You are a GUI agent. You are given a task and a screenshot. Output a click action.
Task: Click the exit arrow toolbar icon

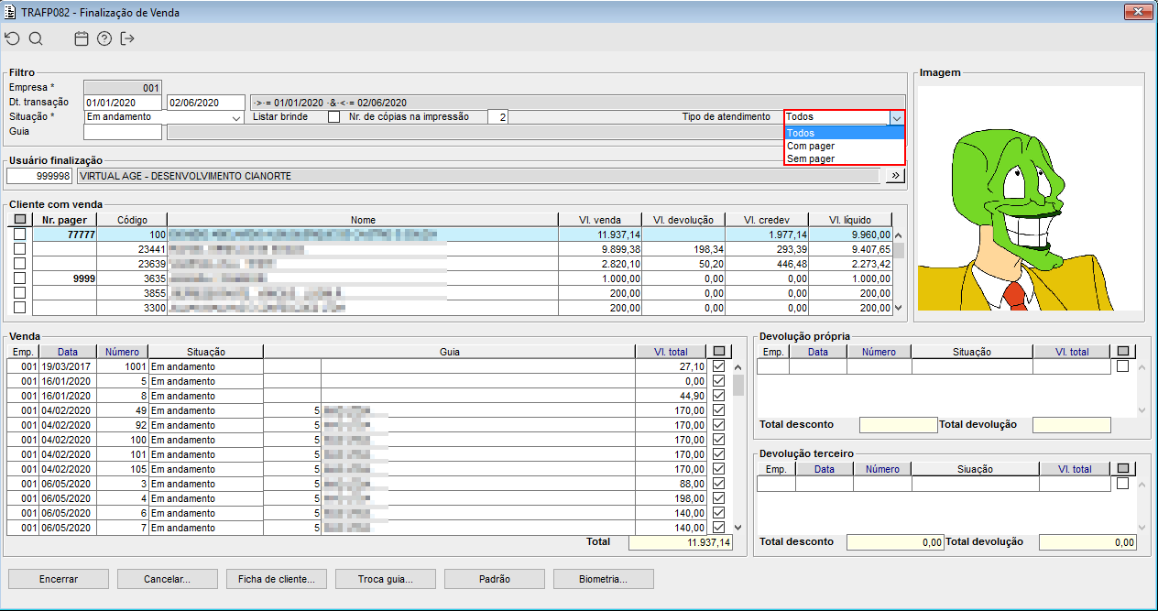(127, 38)
